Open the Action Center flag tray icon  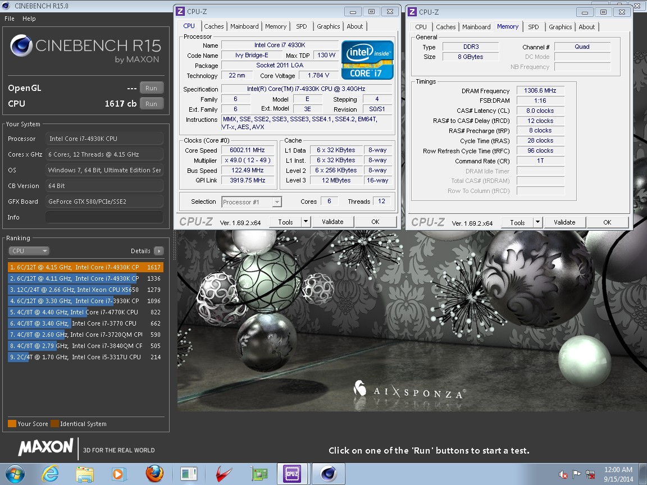click(x=577, y=475)
